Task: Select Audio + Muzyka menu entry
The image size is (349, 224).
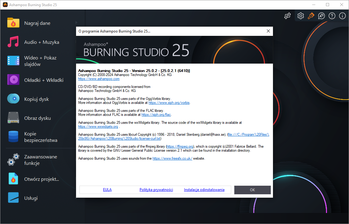Action: [x=42, y=42]
